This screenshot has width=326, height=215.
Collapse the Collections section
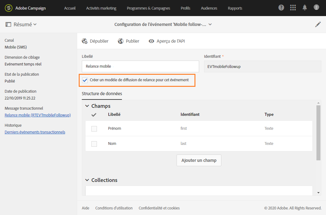87,180
